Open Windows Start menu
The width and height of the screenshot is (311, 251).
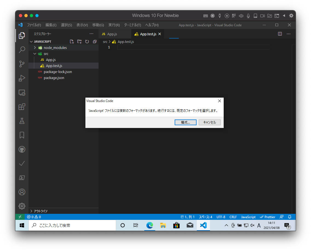(x=22, y=226)
